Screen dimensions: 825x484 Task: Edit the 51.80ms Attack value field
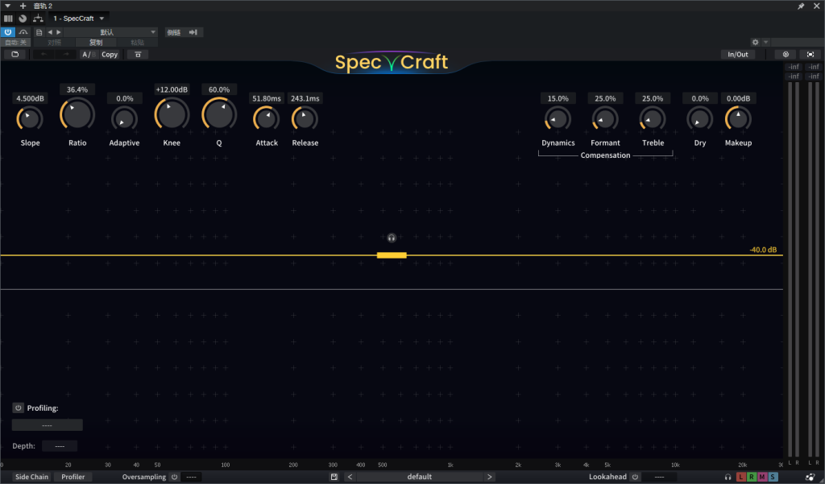point(267,98)
